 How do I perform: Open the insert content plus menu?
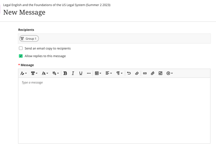point(169,73)
